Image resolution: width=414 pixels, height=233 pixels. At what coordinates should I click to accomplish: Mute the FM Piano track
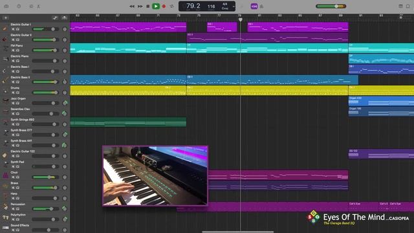point(13,50)
